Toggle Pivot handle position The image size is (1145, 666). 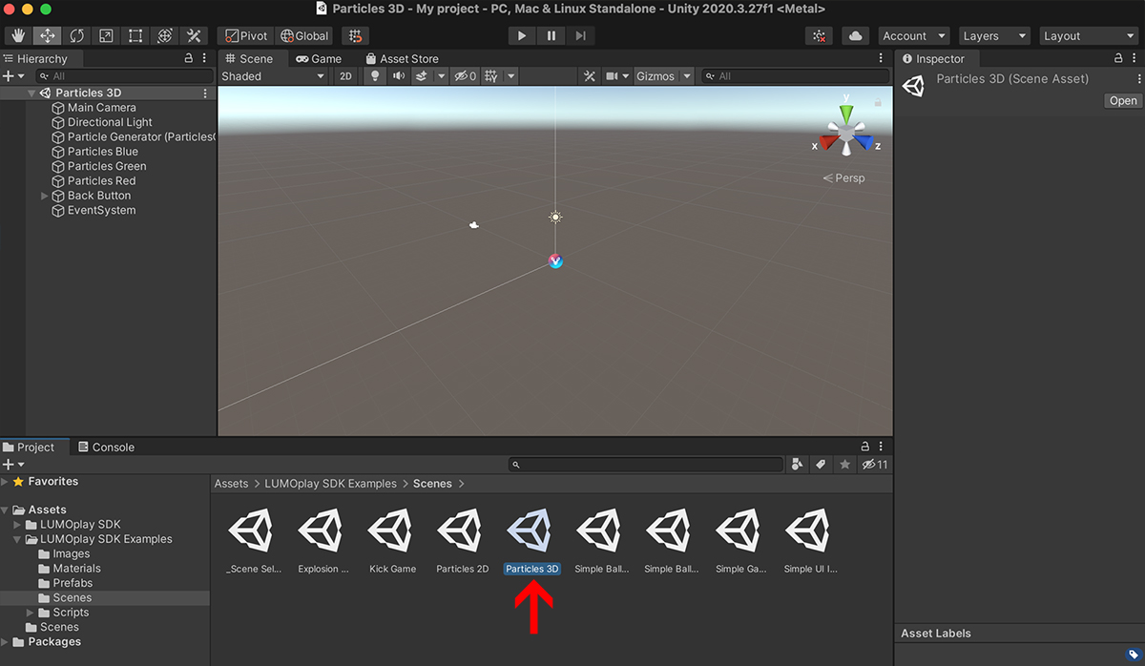click(246, 36)
